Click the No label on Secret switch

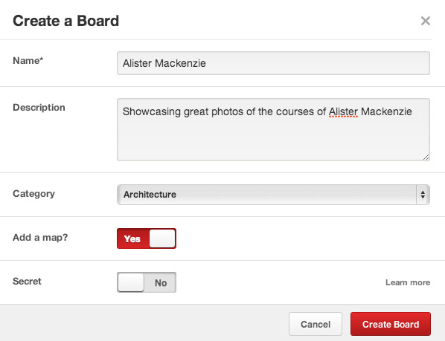click(161, 282)
